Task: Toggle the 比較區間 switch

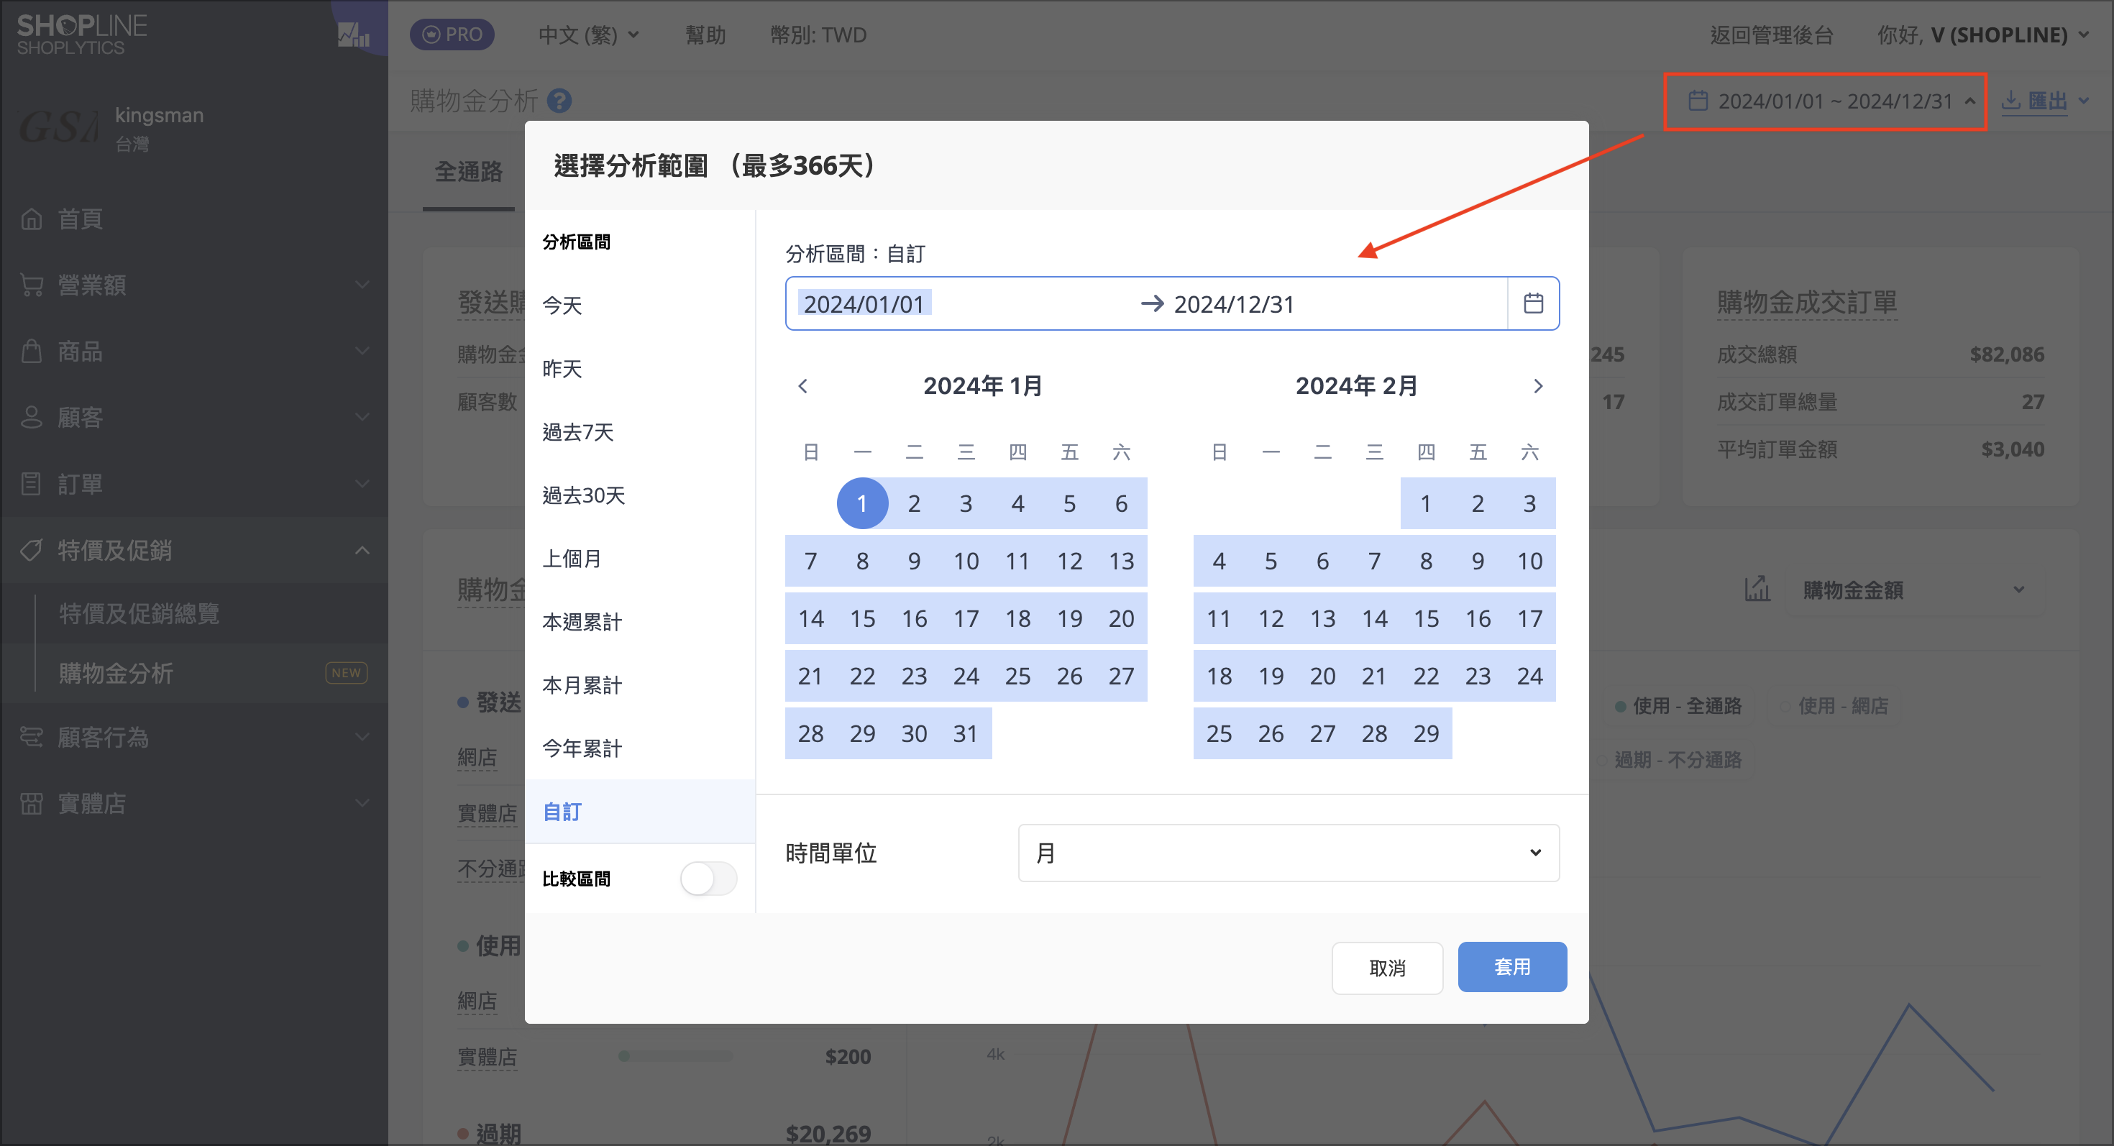Action: tap(708, 879)
